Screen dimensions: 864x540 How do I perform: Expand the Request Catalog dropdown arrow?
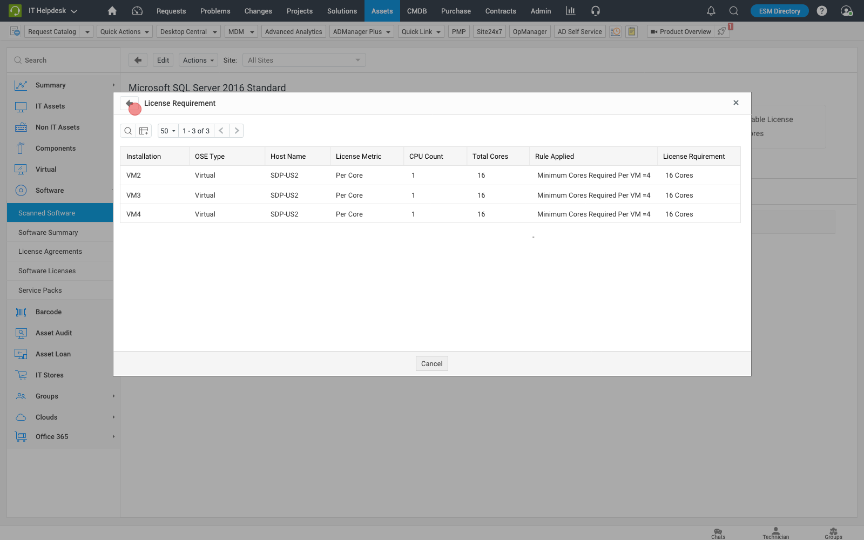click(x=87, y=32)
